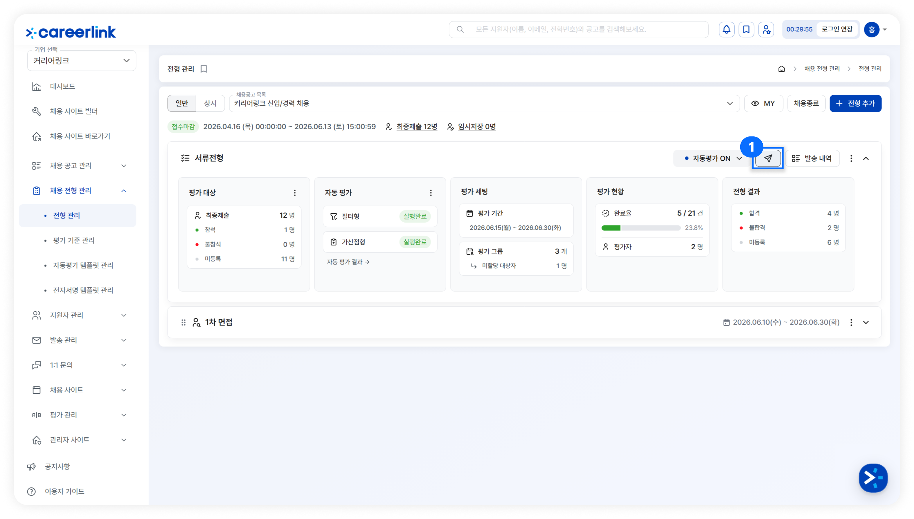The width and height of the screenshot is (914, 519).
Task: Click the 채용 사이트 빌더 wrench icon
Action: point(36,111)
